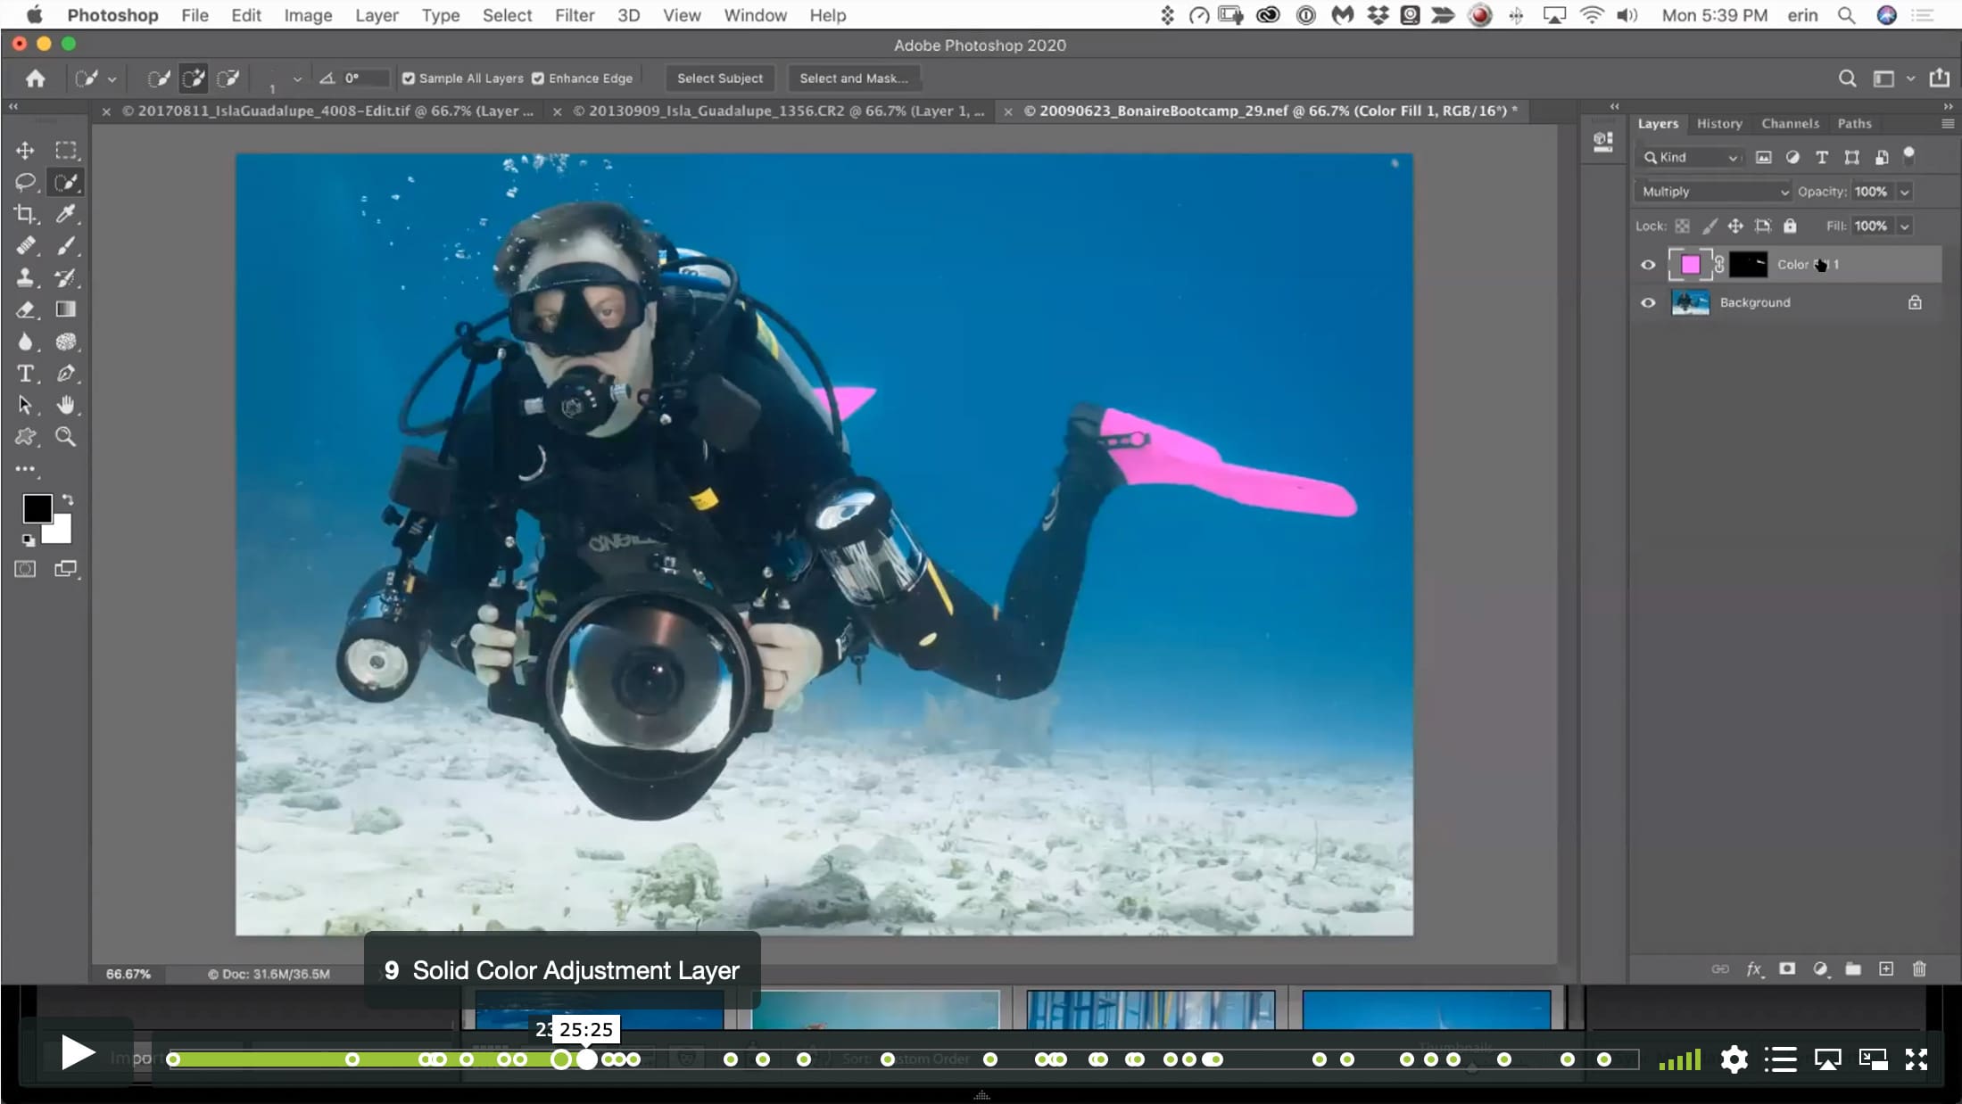
Task: Toggle Quick Mask mode
Action: click(25, 569)
